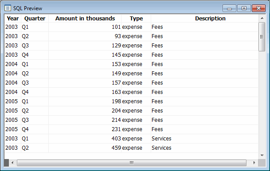Minimize the SQL Preview window

[229, 8]
